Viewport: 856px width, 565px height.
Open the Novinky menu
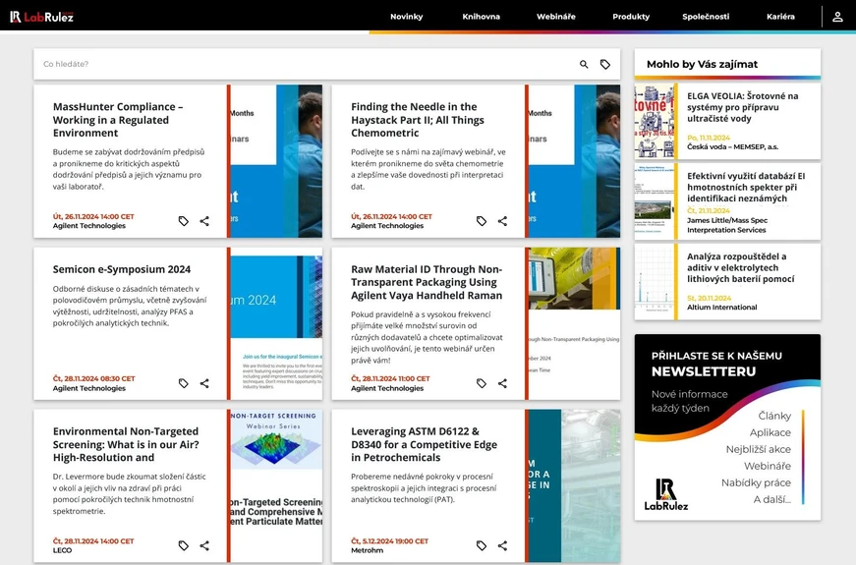point(406,17)
